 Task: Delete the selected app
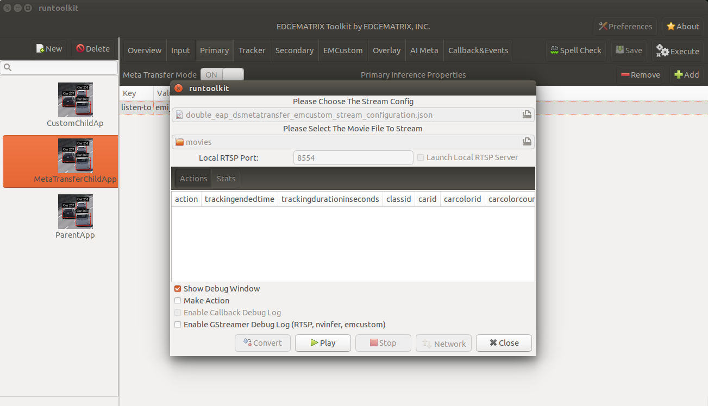pyautogui.click(x=93, y=49)
